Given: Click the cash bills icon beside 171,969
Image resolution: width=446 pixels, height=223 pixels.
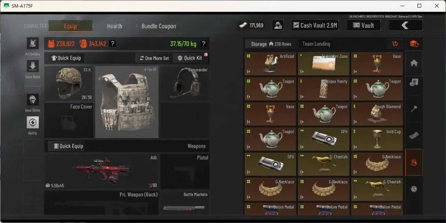Looking at the screenshot, I should [x=242, y=25].
